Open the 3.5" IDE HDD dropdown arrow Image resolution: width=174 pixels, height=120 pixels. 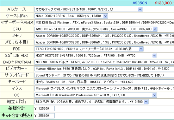tap(154, 56)
